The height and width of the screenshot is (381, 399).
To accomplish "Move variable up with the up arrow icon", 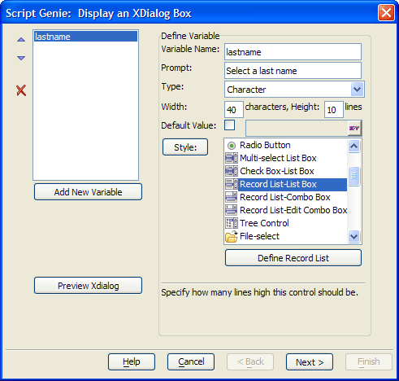I will point(21,40).
